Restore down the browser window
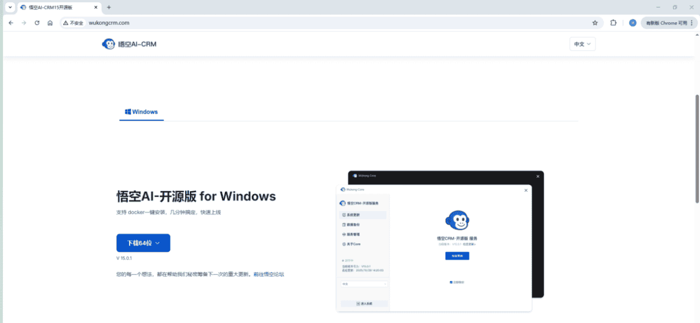Viewport: 700px width, 323px height. pyautogui.click(x=674, y=7)
